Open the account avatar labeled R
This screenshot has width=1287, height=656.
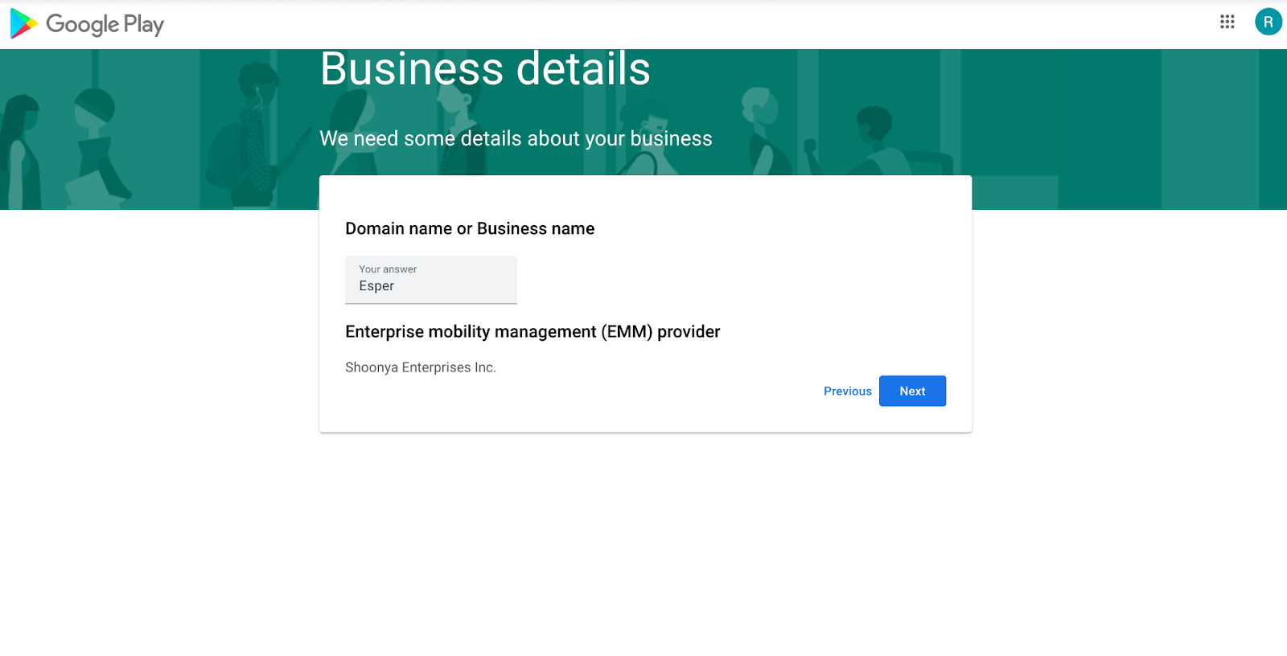(1268, 22)
